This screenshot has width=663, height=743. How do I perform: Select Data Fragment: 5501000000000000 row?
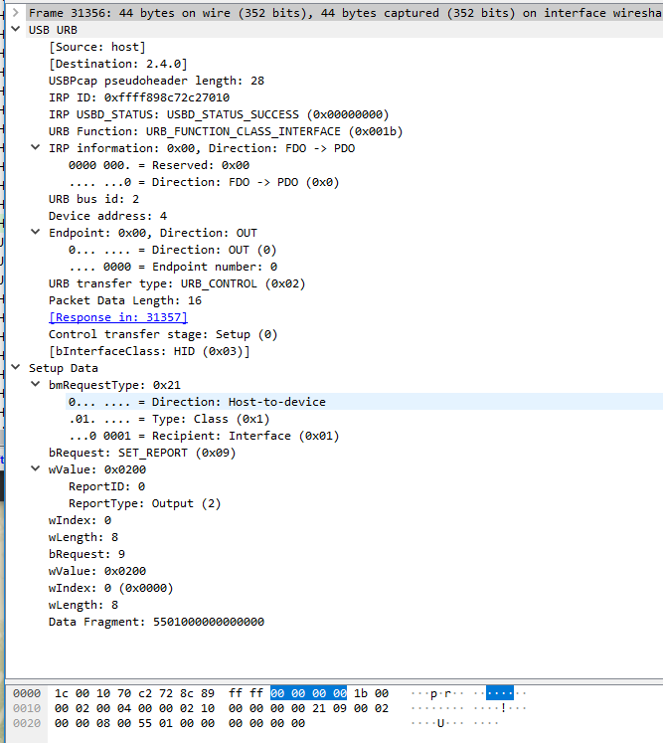(x=156, y=622)
